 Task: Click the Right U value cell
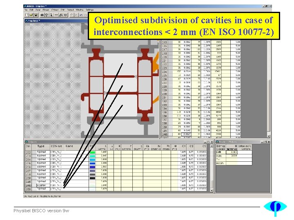point(232,156)
